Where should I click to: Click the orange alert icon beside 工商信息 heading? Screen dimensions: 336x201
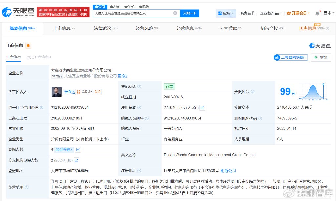click(28, 46)
